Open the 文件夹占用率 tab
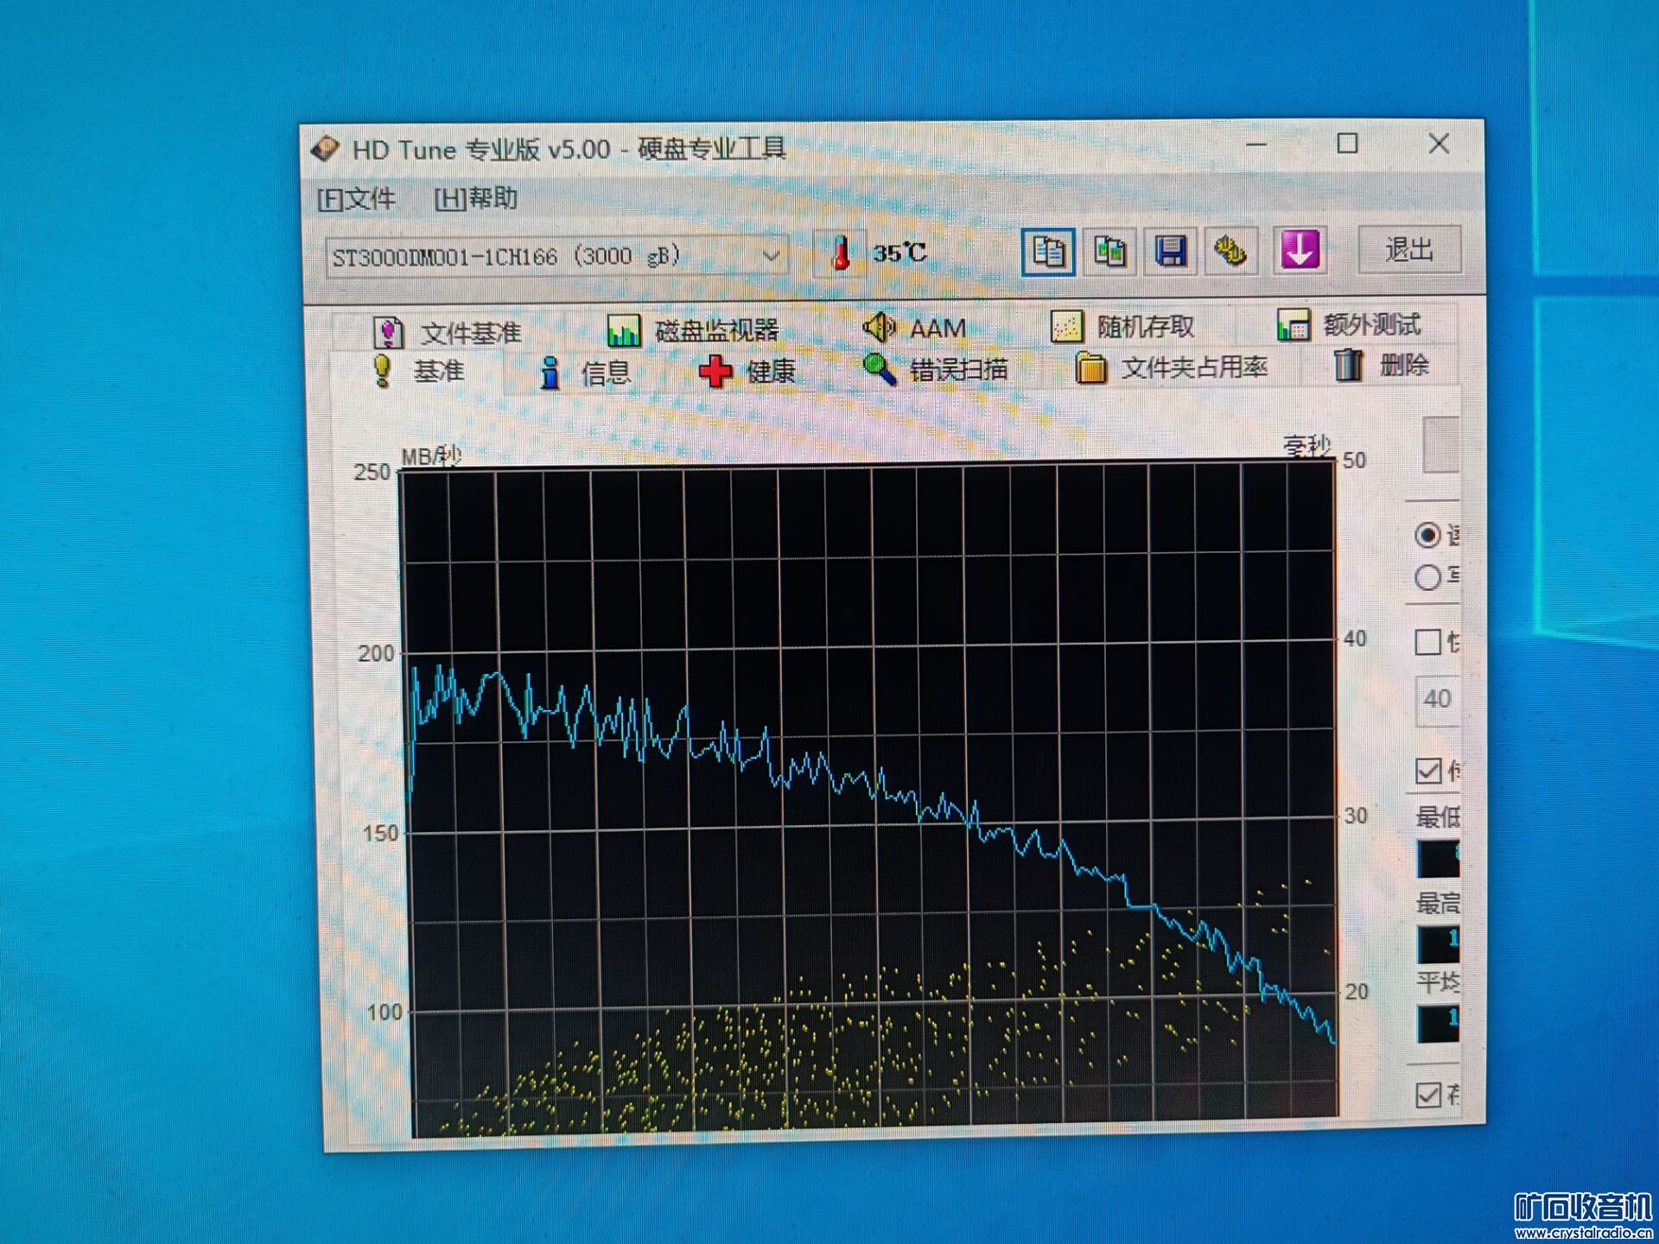 click(1171, 368)
